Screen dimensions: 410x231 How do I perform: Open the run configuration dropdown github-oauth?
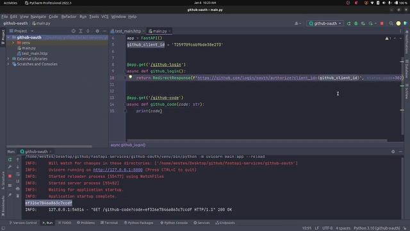pos(325,24)
